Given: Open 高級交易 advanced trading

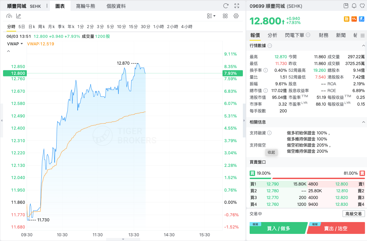Looking at the screenshot, I should [x=354, y=214].
